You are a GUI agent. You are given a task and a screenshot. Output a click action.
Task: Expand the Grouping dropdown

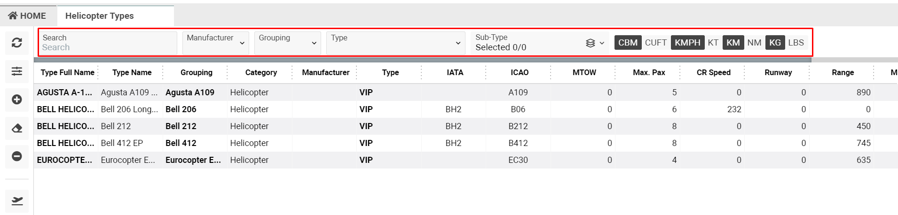(x=287, y=43)
